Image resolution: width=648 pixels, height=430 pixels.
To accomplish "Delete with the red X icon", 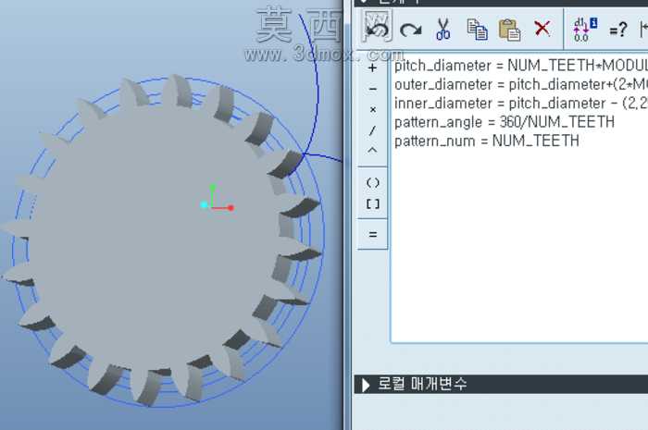I will pyautogui.click(x=542, y=29).
